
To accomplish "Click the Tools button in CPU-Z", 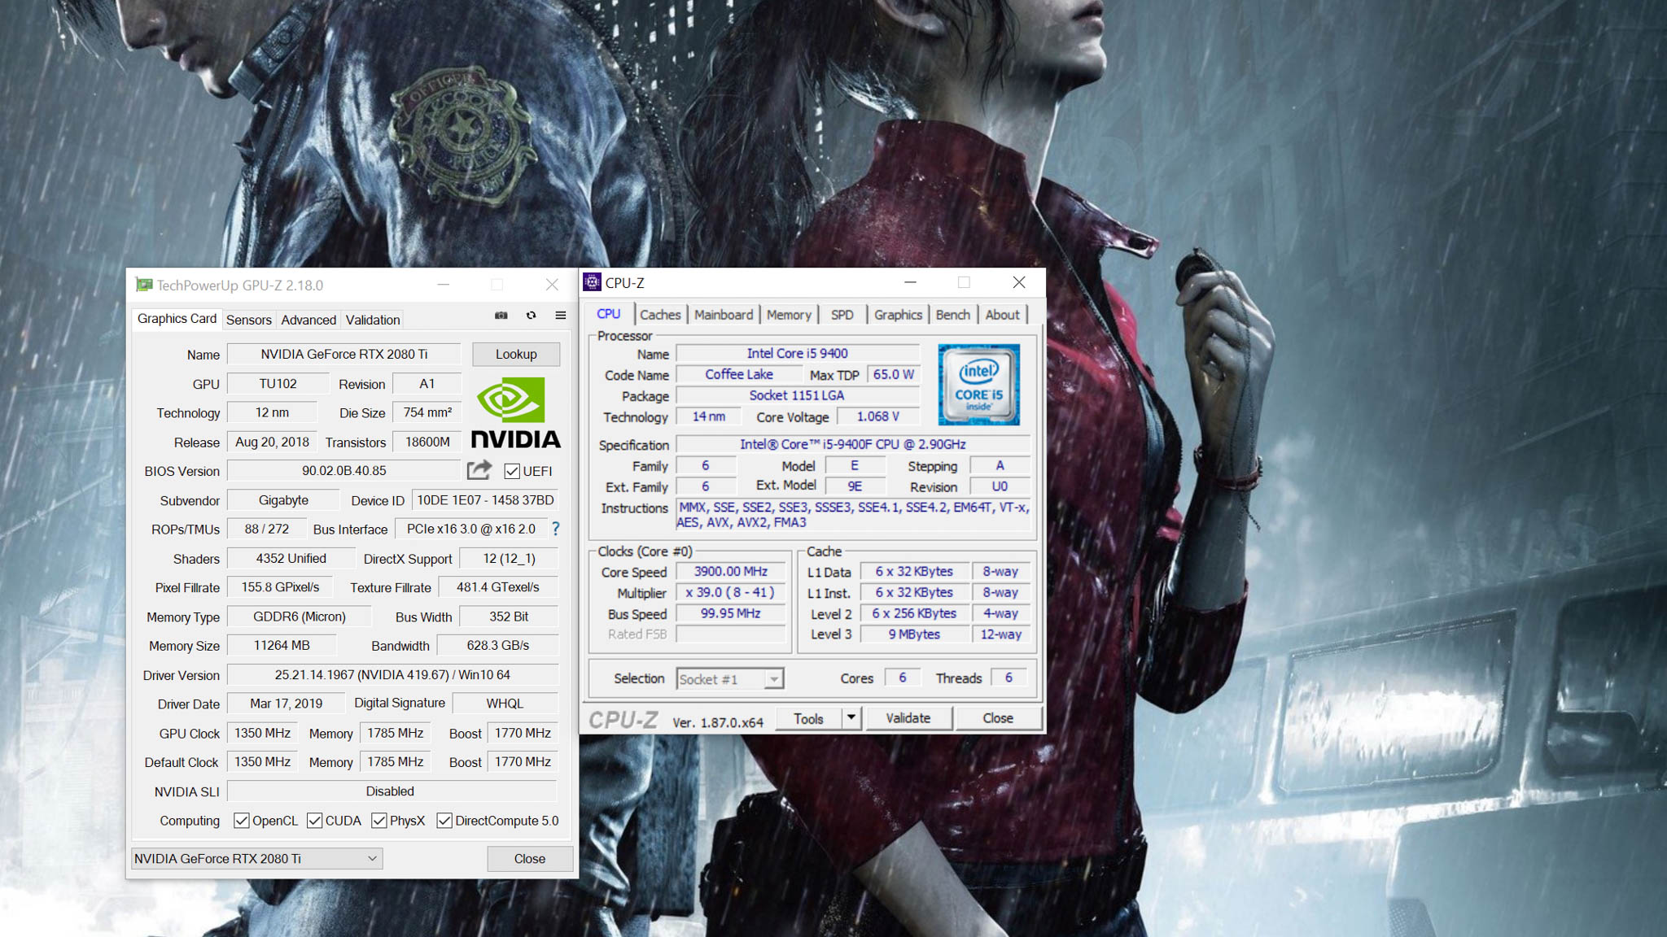I will pyautogui.click(x=808, y=718).
